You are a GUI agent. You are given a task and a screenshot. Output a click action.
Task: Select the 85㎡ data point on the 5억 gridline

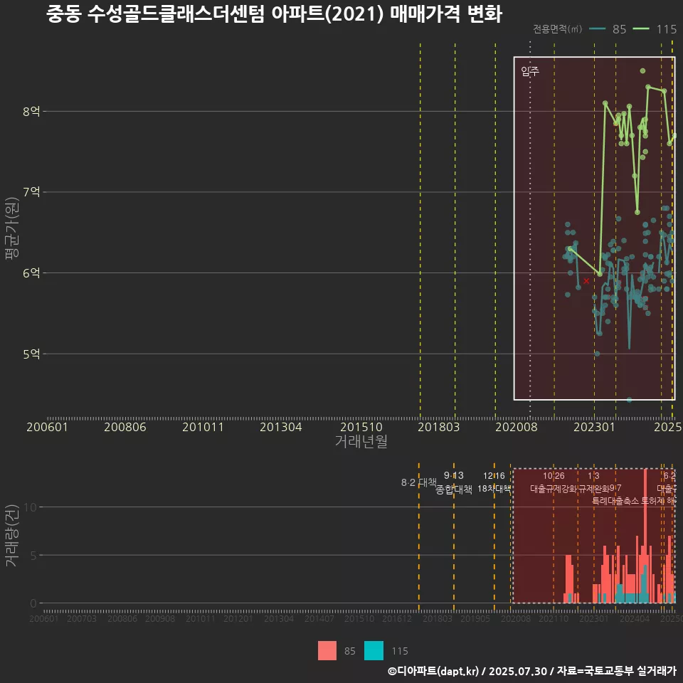(x=597, y=354)
